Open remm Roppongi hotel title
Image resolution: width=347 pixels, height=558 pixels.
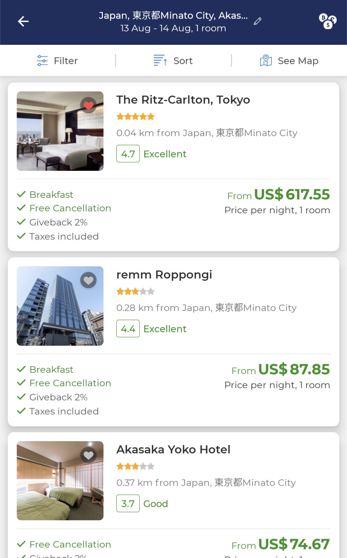(x=164, y=275)
